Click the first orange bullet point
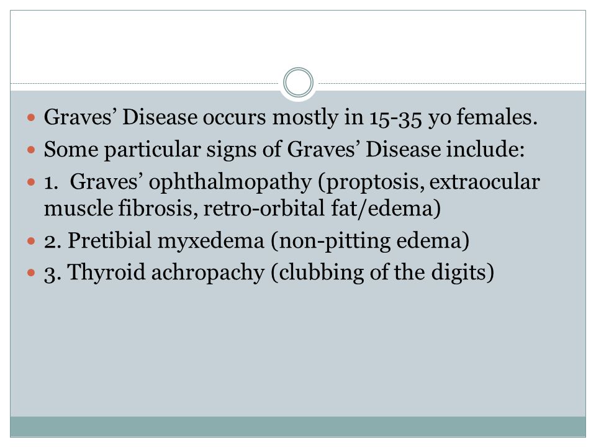 coord(31,117)
